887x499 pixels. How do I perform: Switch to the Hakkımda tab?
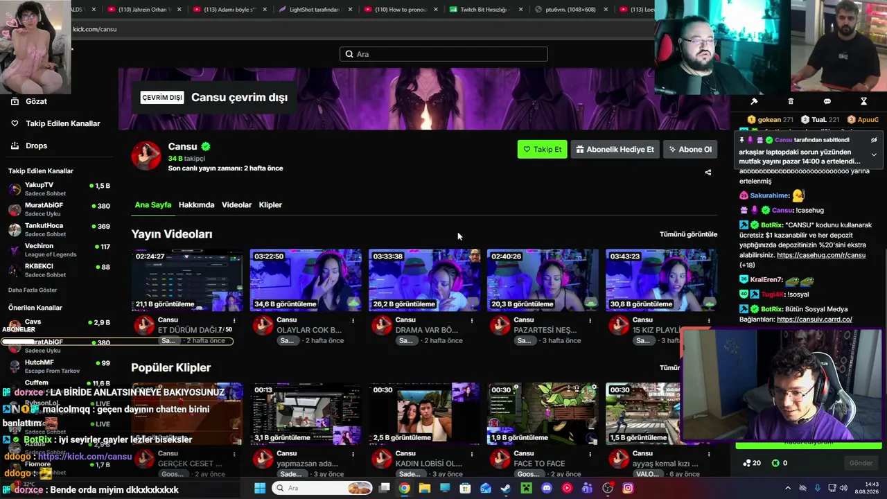pos(196,205)
